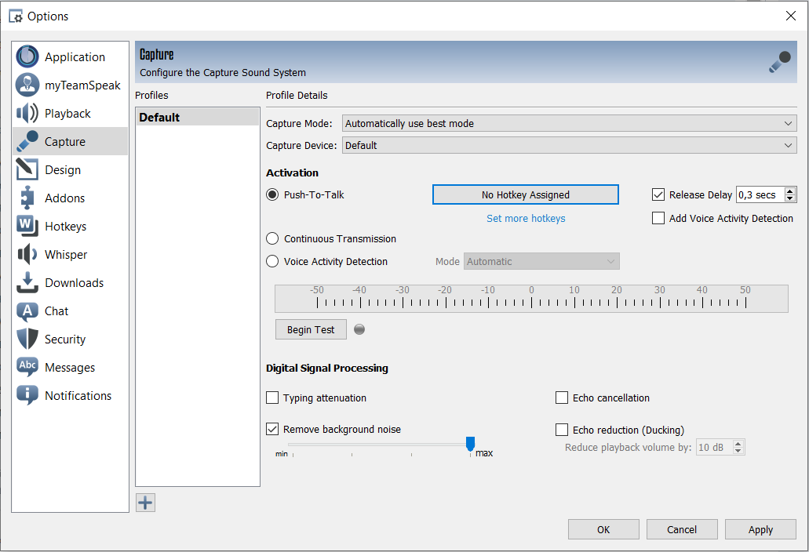Click the Security shield icon
The width and height of the screenshot is (809, 552).
click(x=27, y=340)
